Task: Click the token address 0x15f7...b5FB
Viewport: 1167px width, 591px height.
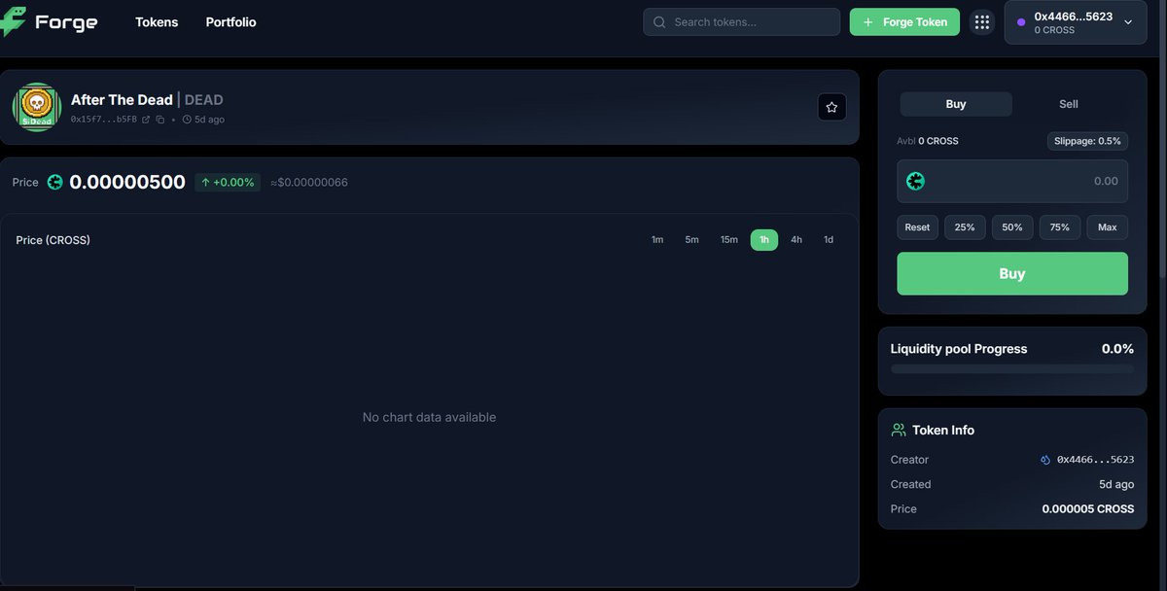Action: point(104,120)
